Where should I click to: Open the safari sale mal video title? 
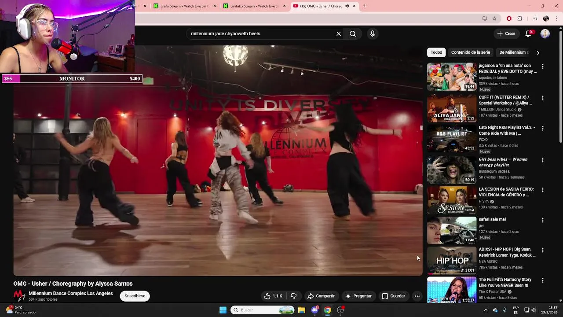tap(492, 219)
